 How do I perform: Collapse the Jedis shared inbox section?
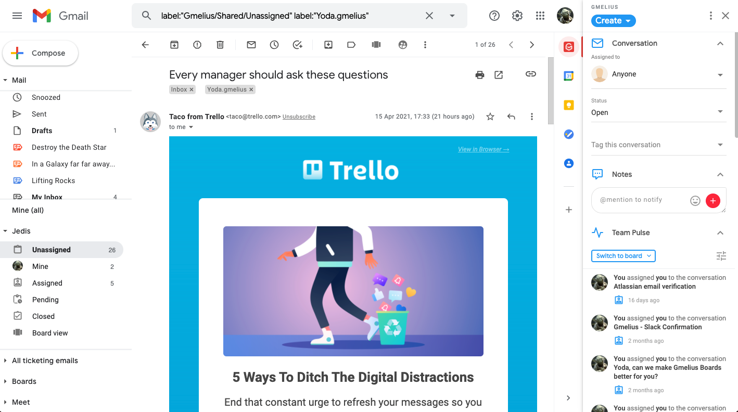pos(5,231)
